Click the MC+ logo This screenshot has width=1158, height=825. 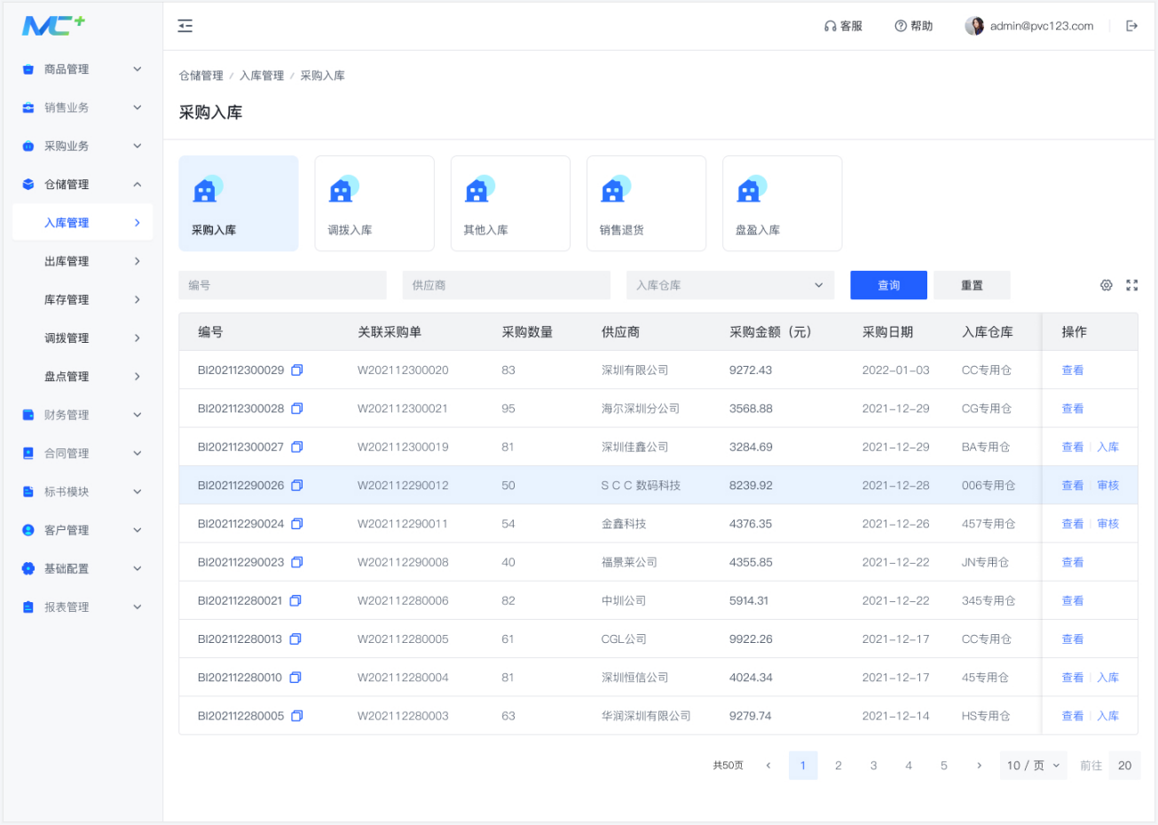click(x=53, y=26)
